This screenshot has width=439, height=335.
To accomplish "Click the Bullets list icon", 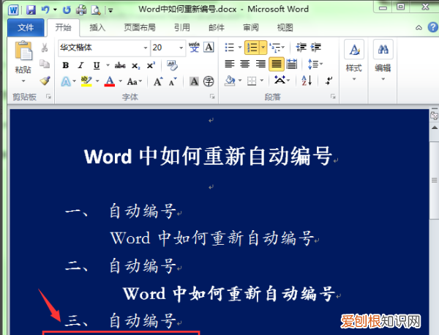I will tap(230, 48).
